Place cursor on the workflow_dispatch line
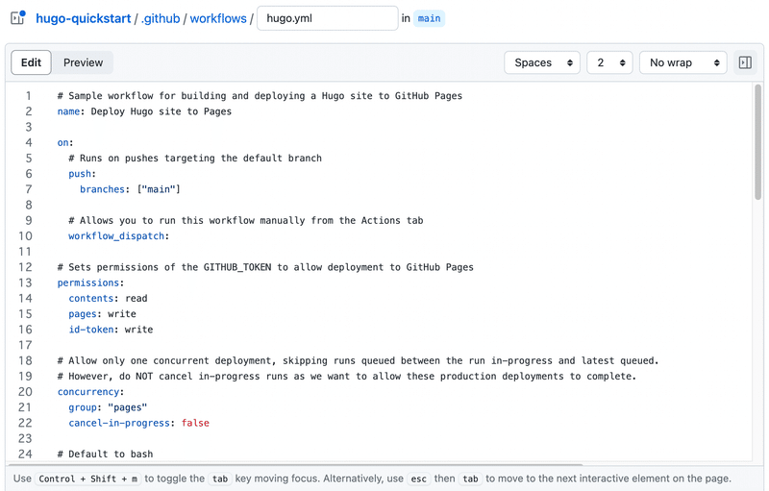 (x=118, y=235)
